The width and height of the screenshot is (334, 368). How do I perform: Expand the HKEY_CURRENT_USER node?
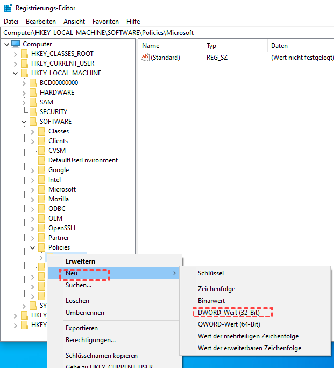(x=15, y=63)
